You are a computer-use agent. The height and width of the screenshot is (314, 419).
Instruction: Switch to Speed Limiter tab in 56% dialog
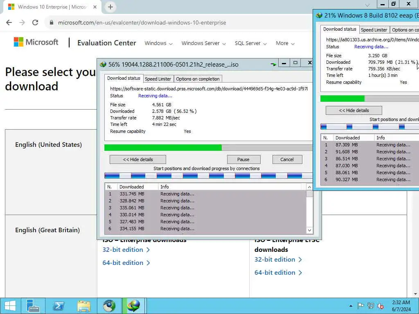tap(158, 79)
